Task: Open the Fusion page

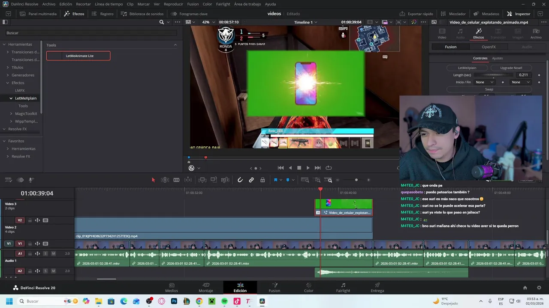Action: (274, 287)
